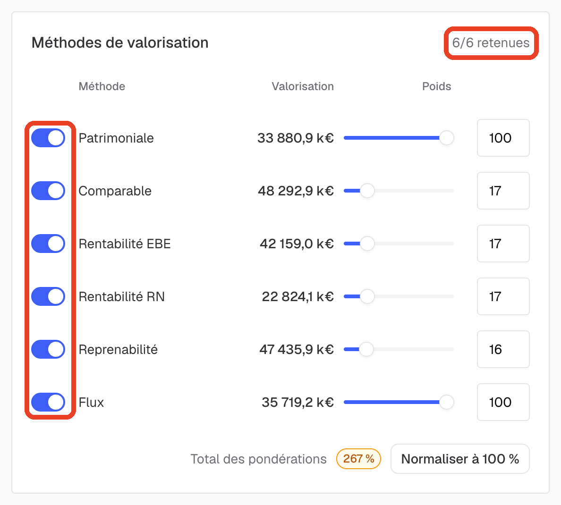Click the Rentabilité RN weight input
The image size is (561, 505).
click(x=503, y=296)
